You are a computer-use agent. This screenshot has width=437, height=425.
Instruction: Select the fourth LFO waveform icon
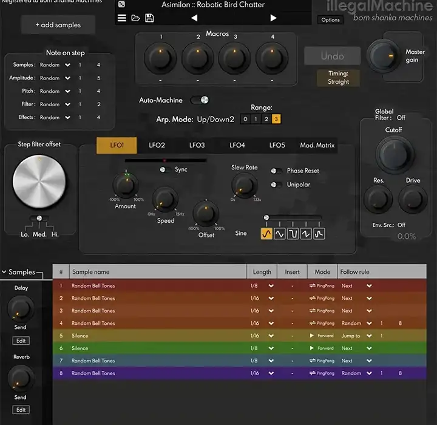(306, 234)
